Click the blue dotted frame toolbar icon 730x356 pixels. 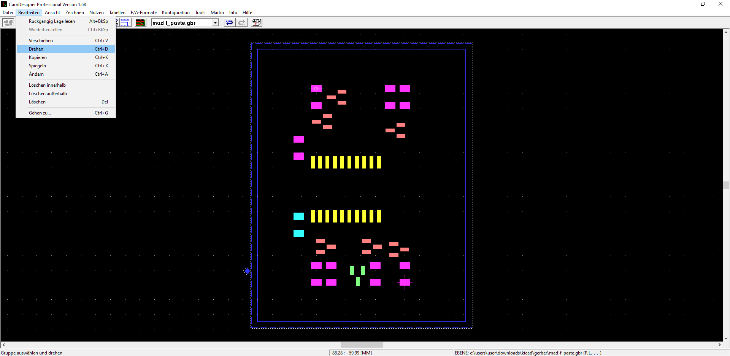(x=125, y=23)
